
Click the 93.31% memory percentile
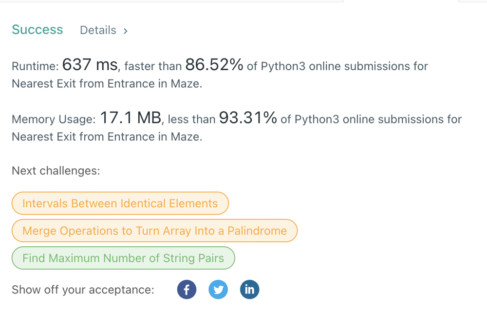click(248, 118)
